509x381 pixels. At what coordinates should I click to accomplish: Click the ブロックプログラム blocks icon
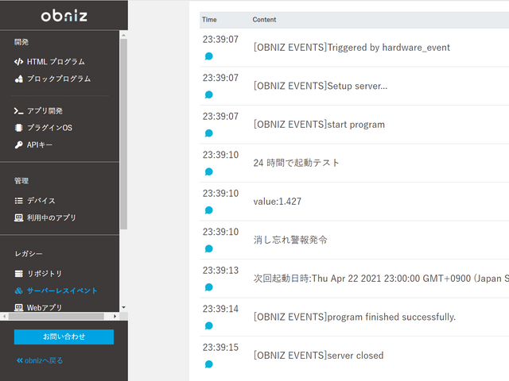pos(19,79)
